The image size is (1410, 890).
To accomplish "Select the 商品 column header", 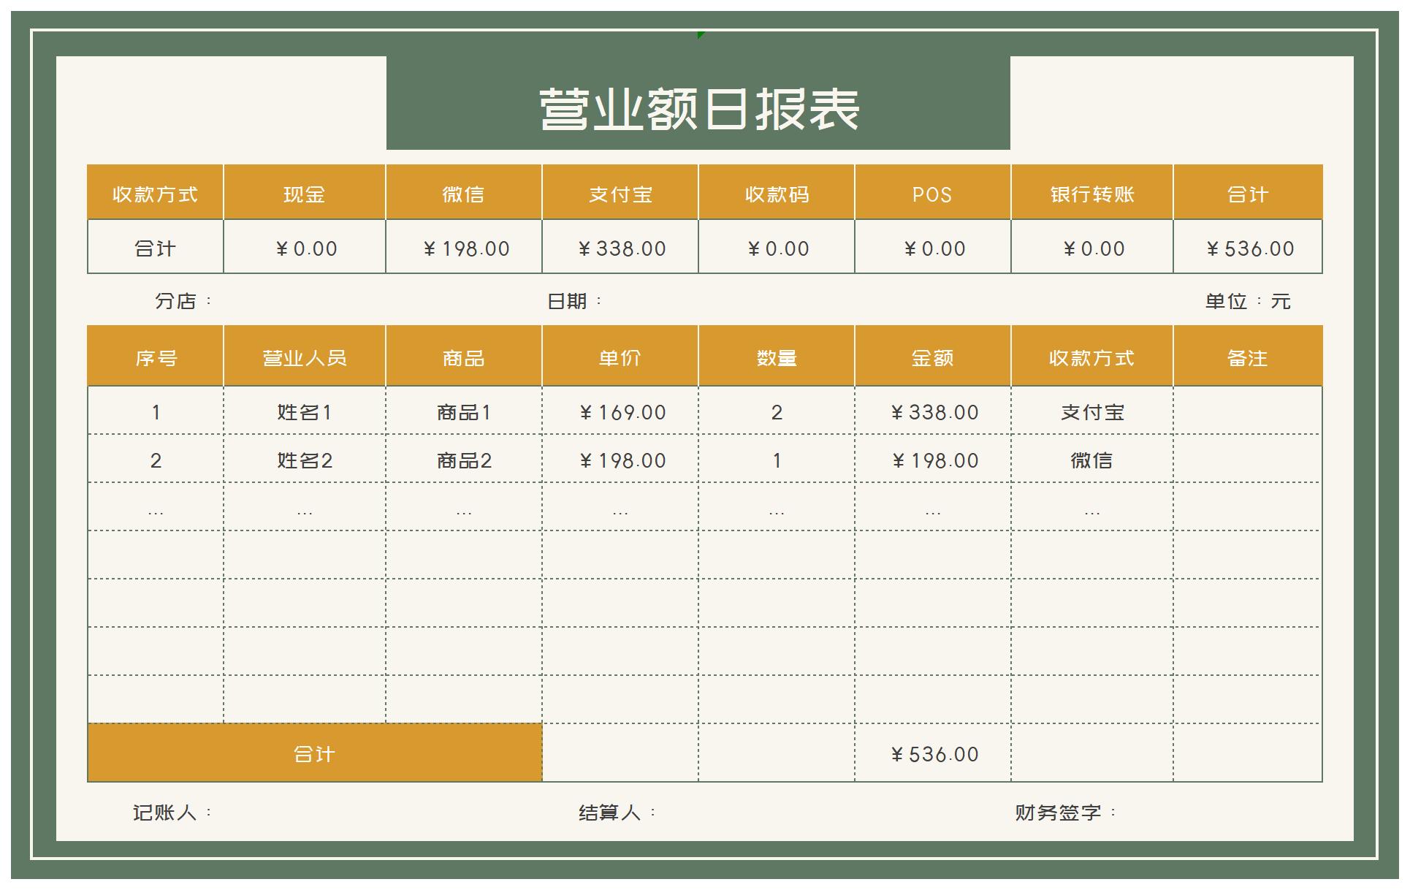I will click(464, 357).
